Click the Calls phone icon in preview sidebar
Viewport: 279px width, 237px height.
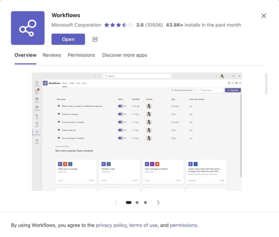click(x=37, y=116)
